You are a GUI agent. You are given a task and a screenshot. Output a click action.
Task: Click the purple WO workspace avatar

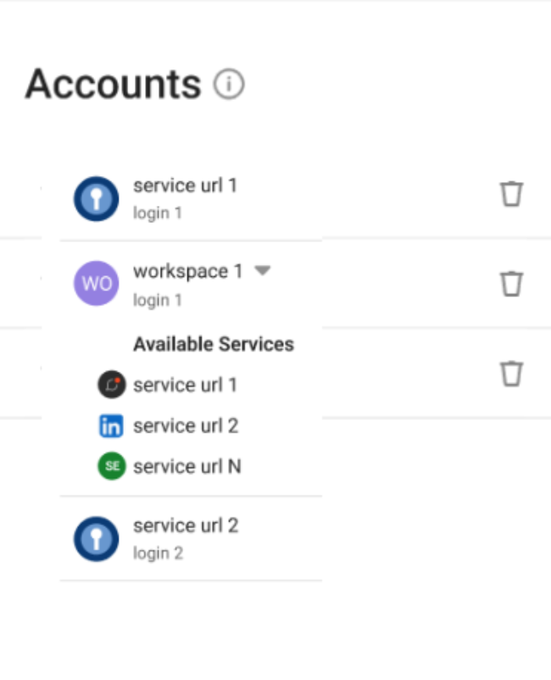click(96, 284)
